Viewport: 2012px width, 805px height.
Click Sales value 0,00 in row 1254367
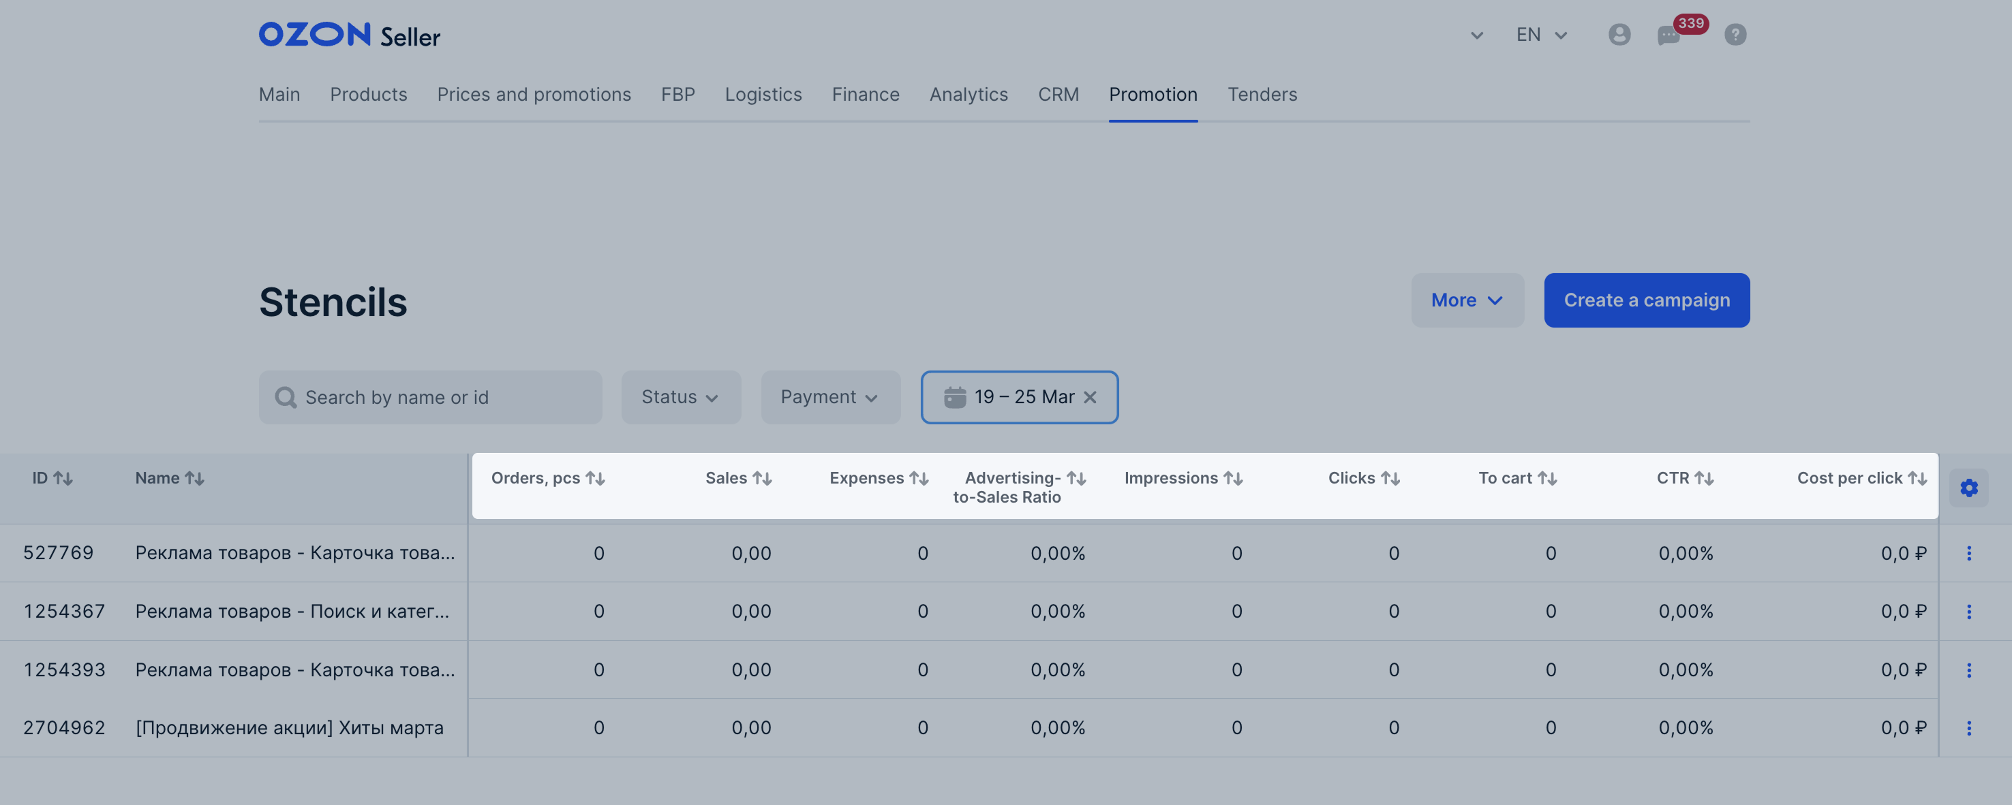tap(750, 612)
